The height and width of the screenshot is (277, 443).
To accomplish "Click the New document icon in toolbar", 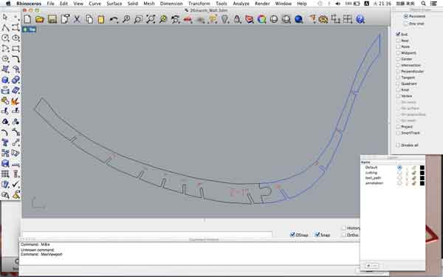I will point(27,19).
